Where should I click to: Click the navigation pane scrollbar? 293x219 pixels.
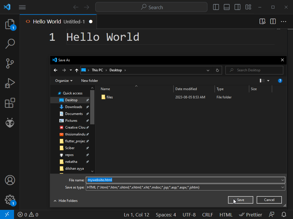(x=92, y=107)
